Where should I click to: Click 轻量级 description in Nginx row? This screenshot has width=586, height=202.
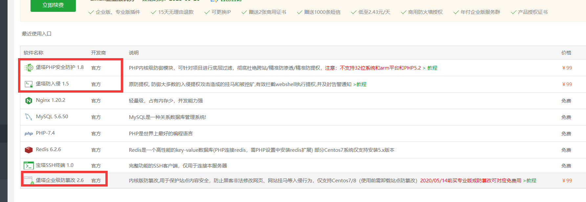point(166,101)
